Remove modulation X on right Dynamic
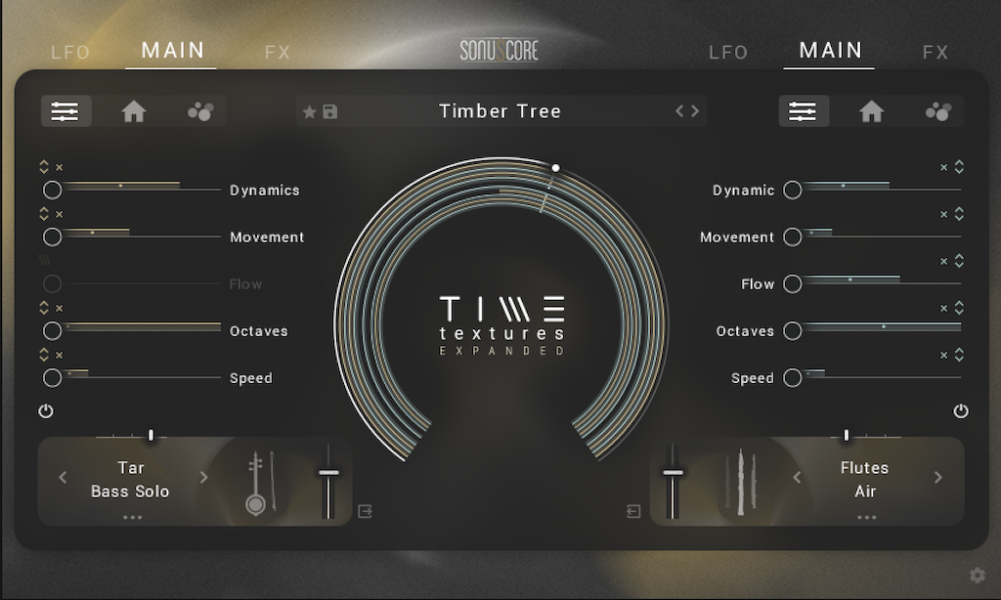This screenshot has width=1001, height=600. (943, 167)
